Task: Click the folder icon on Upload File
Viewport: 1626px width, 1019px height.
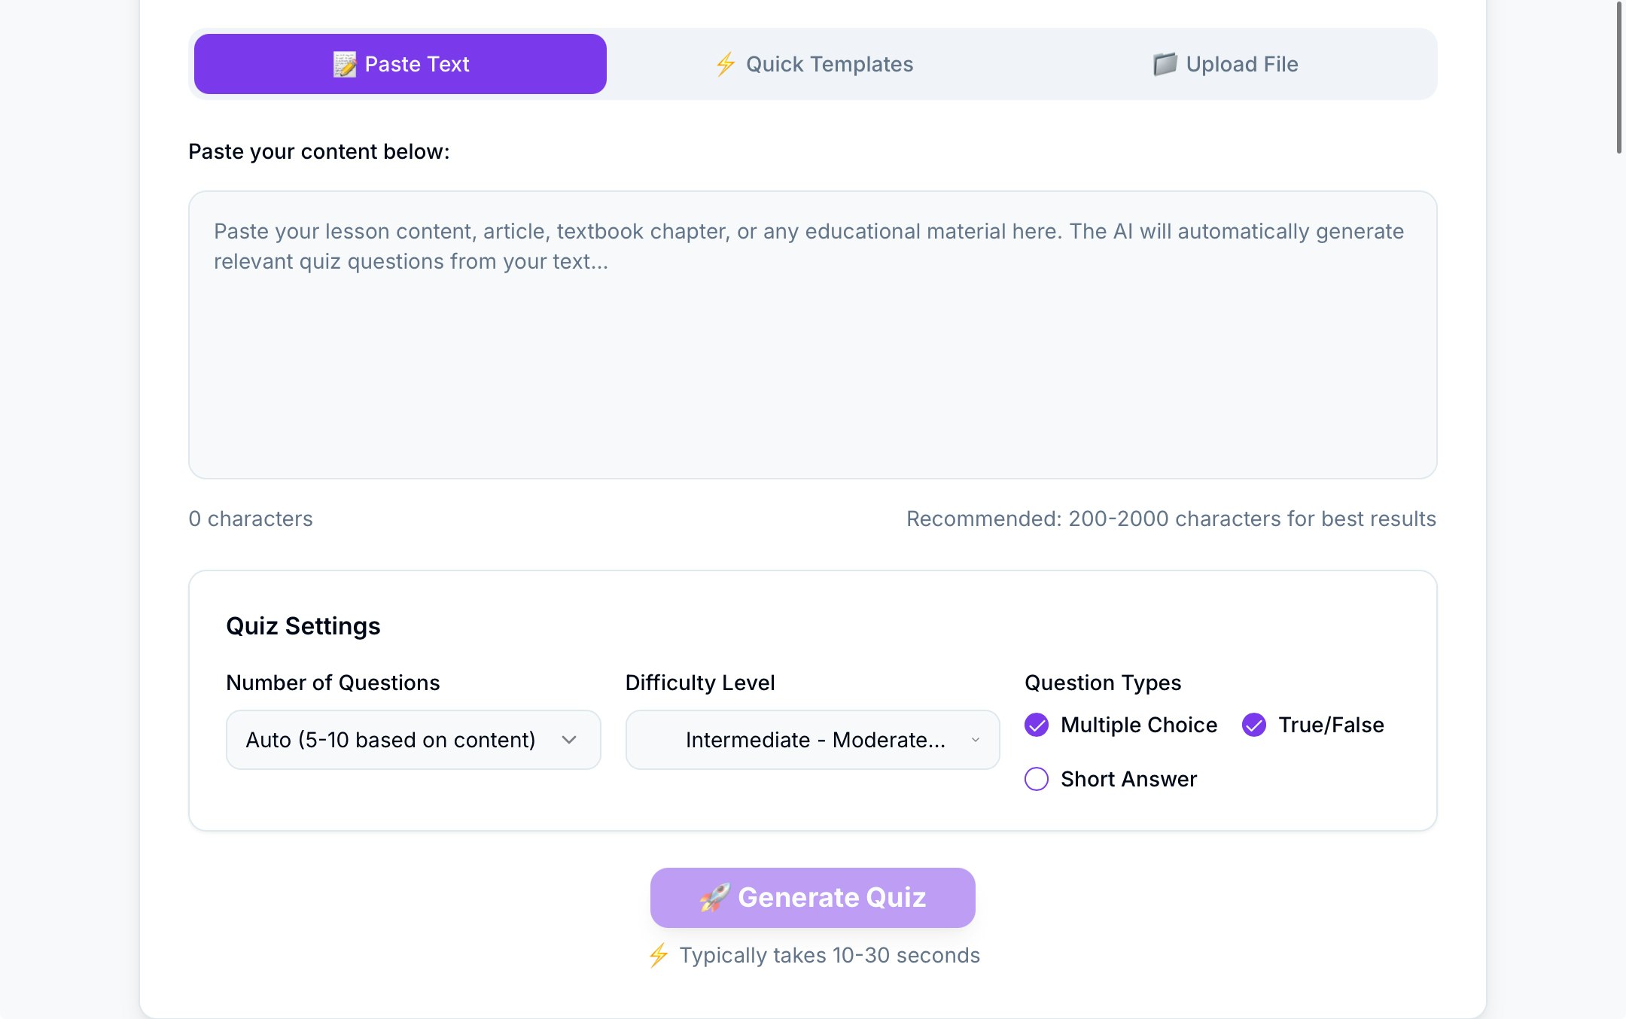Action: coord(1165,65)
